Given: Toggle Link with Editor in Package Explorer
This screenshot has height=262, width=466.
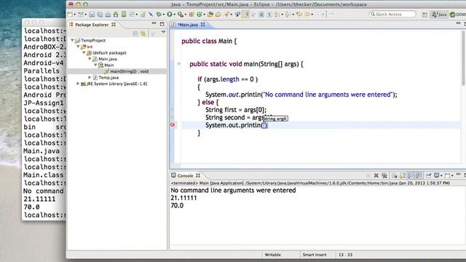Looking at the screenshot, I should [143, 33].
